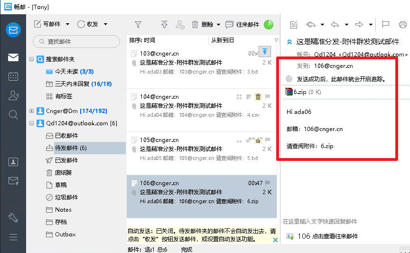Click the blue DreamMail logo in the sidebar
The height and width of the screenshot is (253, 410).
13,30
